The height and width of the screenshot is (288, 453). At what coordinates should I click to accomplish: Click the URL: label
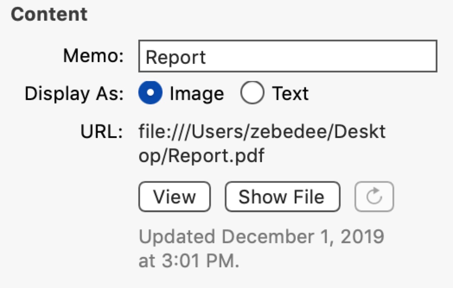click(102, 131)
